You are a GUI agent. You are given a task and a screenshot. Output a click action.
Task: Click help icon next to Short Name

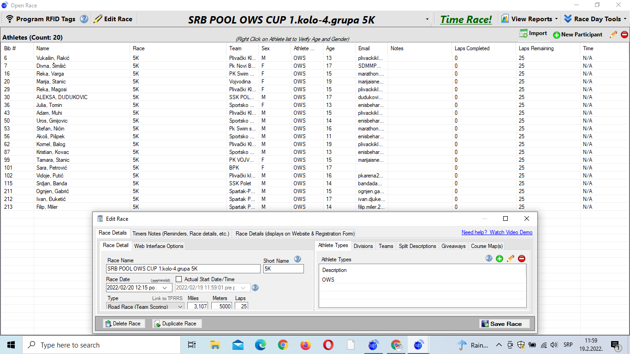[297, 260]
